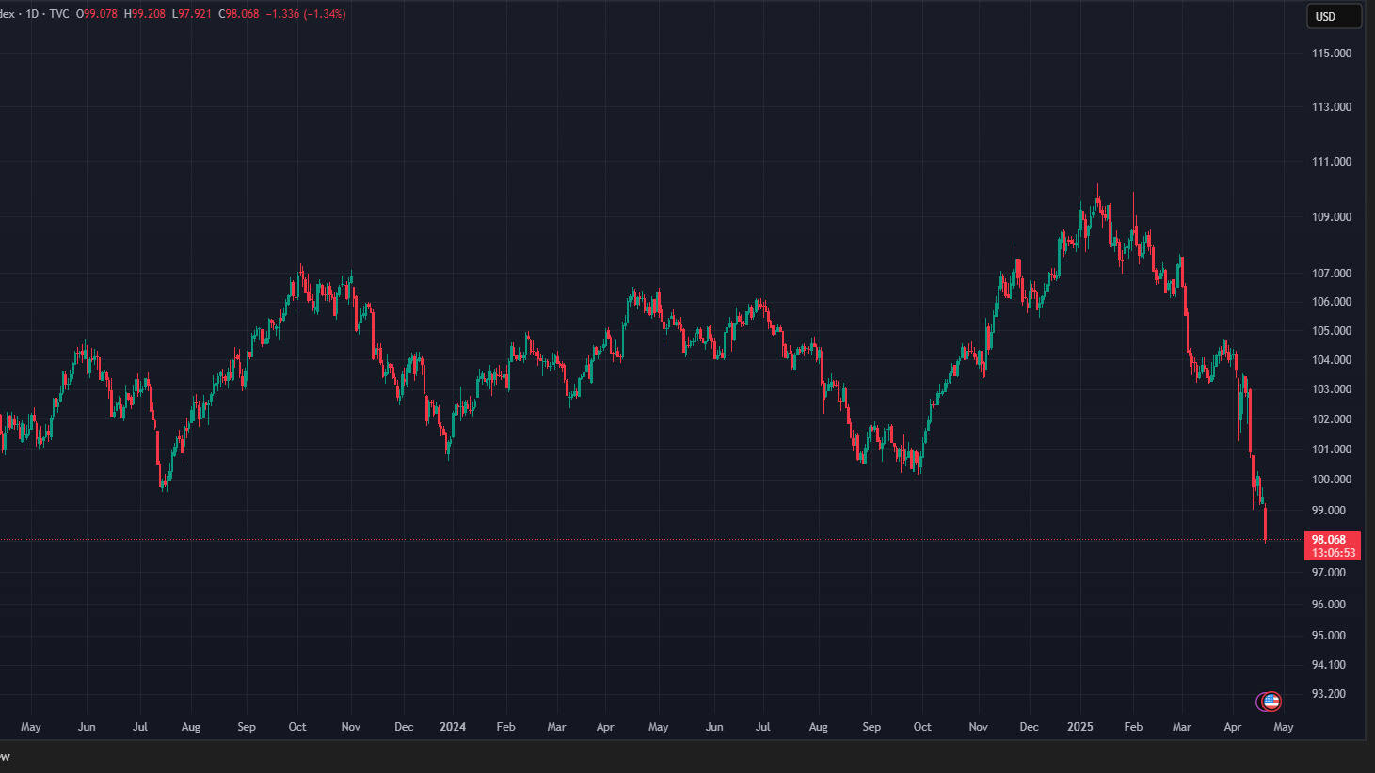Click the high value H99.208

point(145,14)
